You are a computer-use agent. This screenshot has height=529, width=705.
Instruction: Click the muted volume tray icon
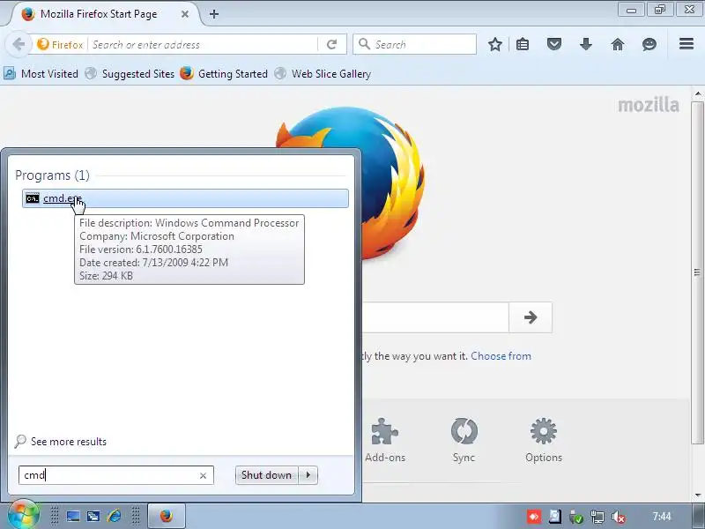click(619, 517)
